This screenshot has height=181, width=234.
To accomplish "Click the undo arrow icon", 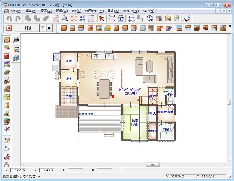I will pyautogui.click(x=10, y=19).
